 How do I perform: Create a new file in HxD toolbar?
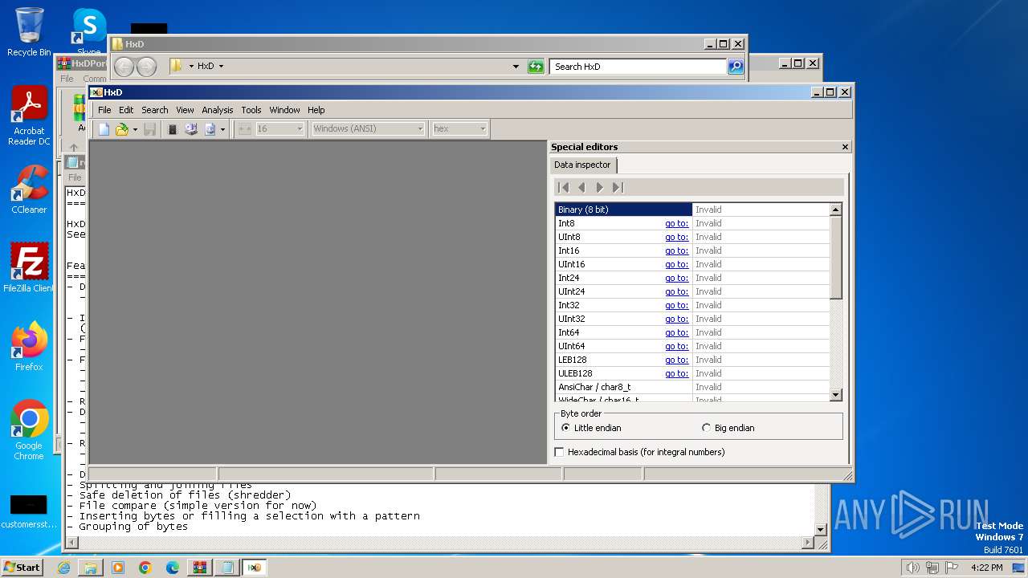(104, 129)
